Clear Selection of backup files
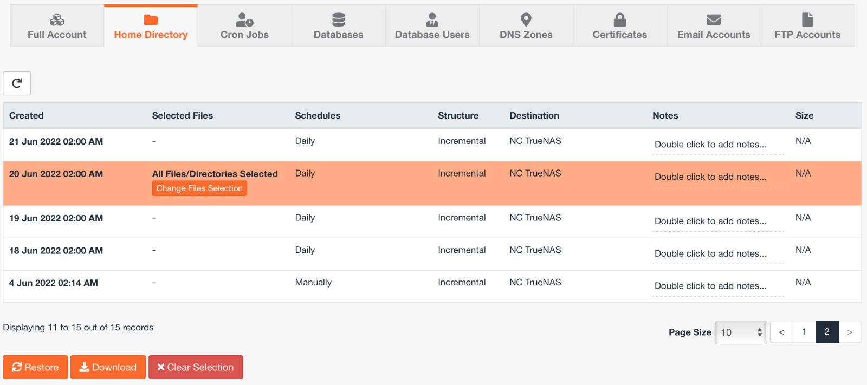Image resolution: width=867 pixels, height=385 pixels. [196, 367]
